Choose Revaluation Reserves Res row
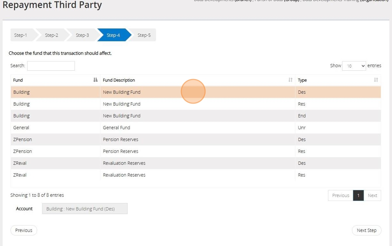Viewport: 392px width, 246px height. click(x=124, y=175)
